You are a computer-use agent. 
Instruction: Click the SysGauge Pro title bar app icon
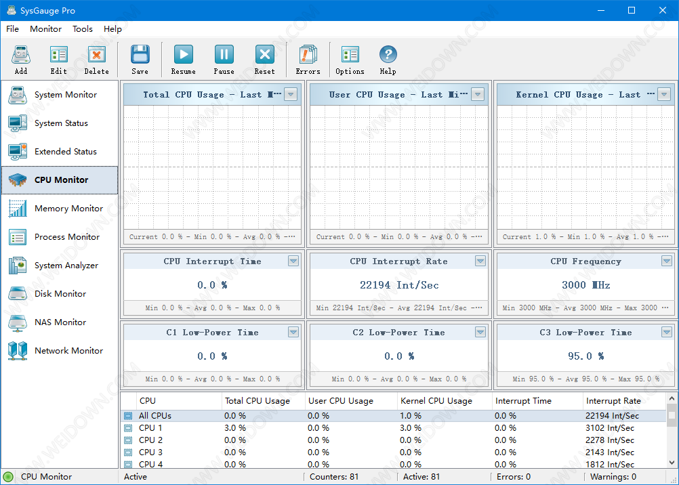click(12, 10)
